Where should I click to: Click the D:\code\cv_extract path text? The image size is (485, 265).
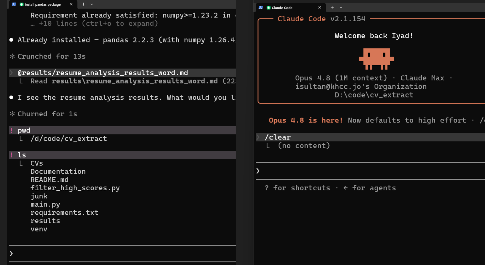coord(374,95)
